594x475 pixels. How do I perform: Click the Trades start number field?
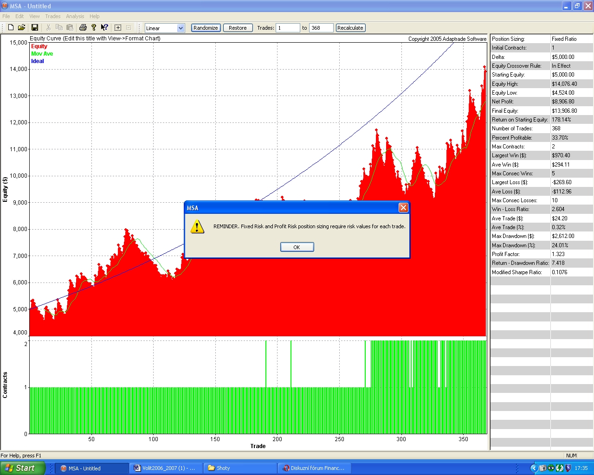point(288,28)
